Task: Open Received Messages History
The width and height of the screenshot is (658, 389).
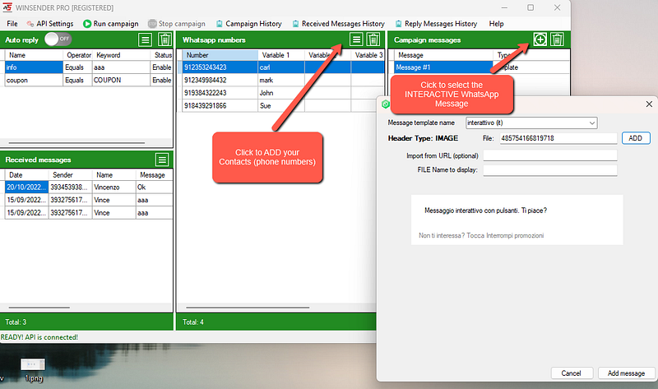Action: [x=338, y=24]
